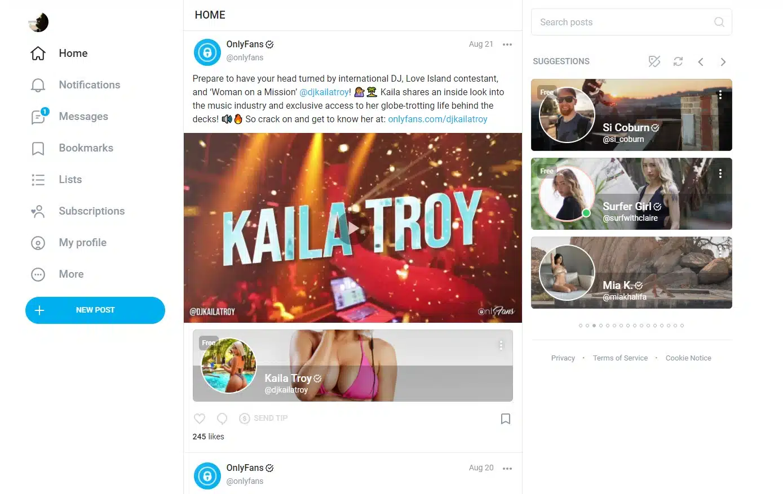
Task: Open options menu on Aug 20 post
Action: click(x=507, y=468)
